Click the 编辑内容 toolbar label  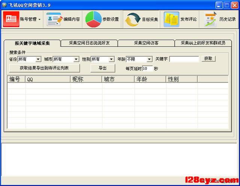tap(72, 19)
